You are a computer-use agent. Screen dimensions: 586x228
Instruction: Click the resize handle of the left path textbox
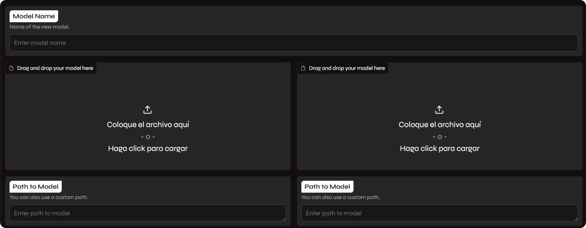pyautogui.click(x=284, y=219)
